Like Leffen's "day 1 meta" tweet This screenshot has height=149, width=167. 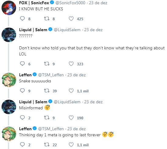tap(71, 145)
